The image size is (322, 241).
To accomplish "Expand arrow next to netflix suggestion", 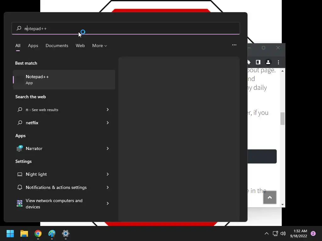I will (108, 123).
